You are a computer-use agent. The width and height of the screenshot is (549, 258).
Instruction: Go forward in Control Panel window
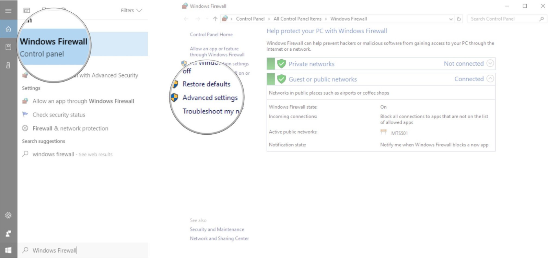198,19
